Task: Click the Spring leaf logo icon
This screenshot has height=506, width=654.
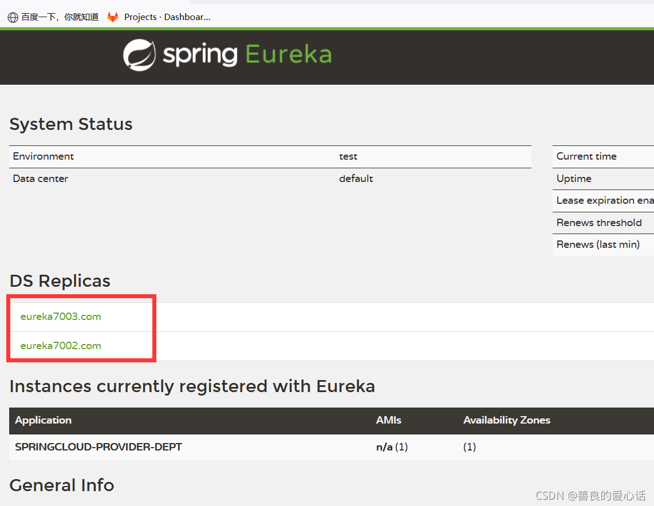Action: pos(139,55)
